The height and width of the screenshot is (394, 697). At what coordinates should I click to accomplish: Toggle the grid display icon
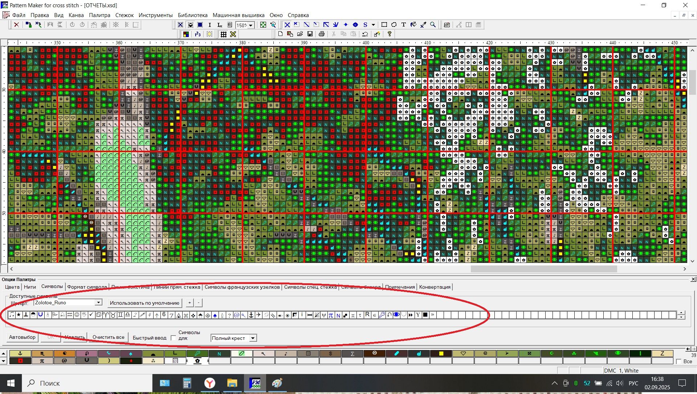click(224, 34)
